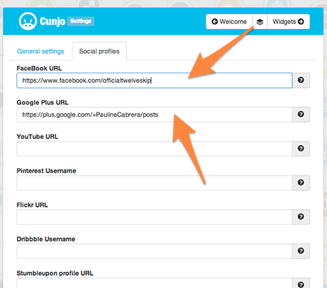Open help for Google Plus URL
This screenshot has width=327, height=288.
click(x=301, y=114)
